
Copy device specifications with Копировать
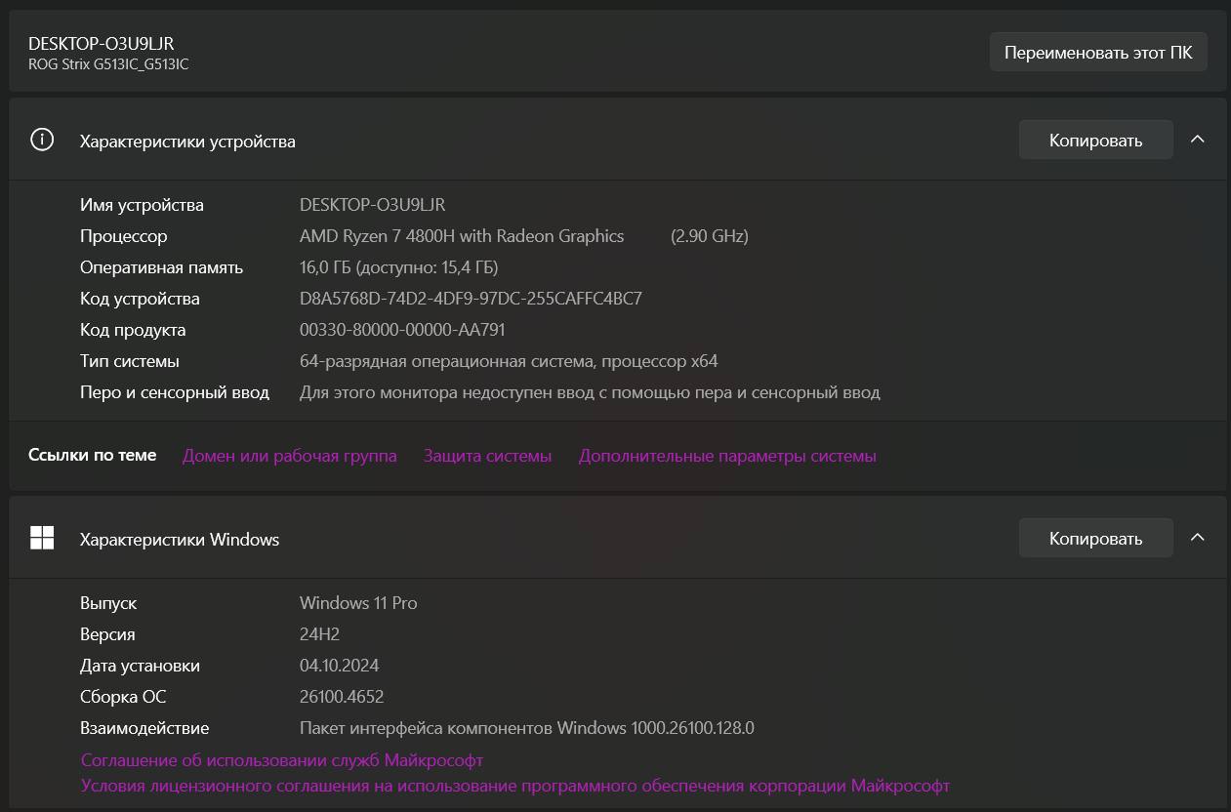point(1095,141)
